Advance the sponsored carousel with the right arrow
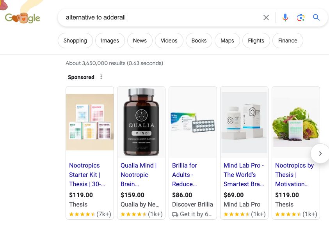 pyautogui.click(x=320, y=153)
